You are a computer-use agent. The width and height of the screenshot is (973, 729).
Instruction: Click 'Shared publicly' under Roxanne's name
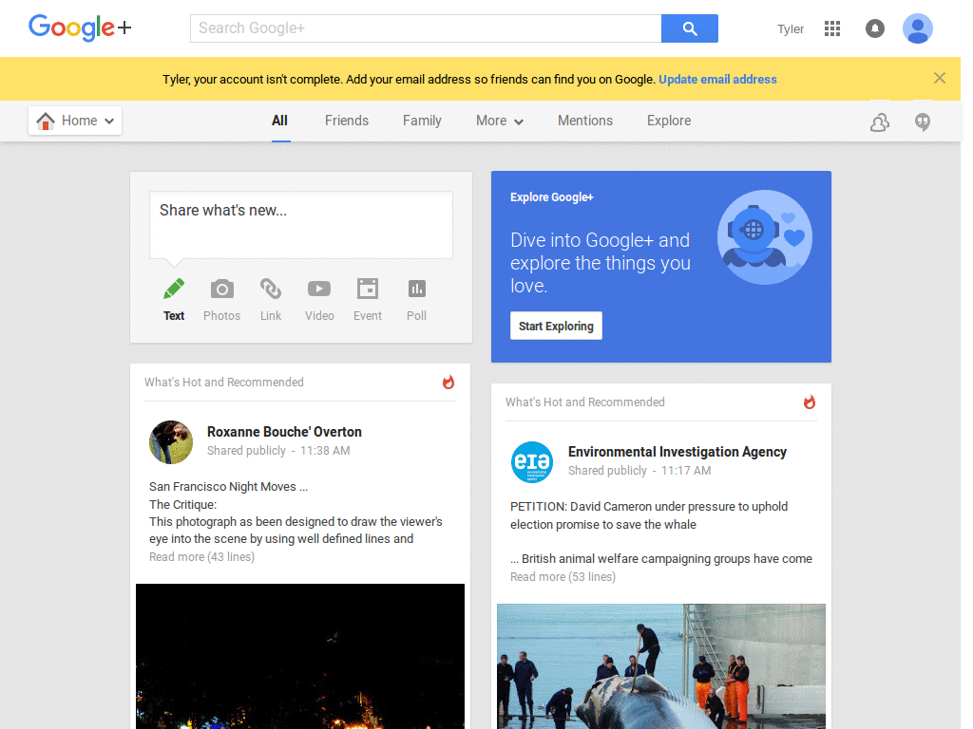246,451
